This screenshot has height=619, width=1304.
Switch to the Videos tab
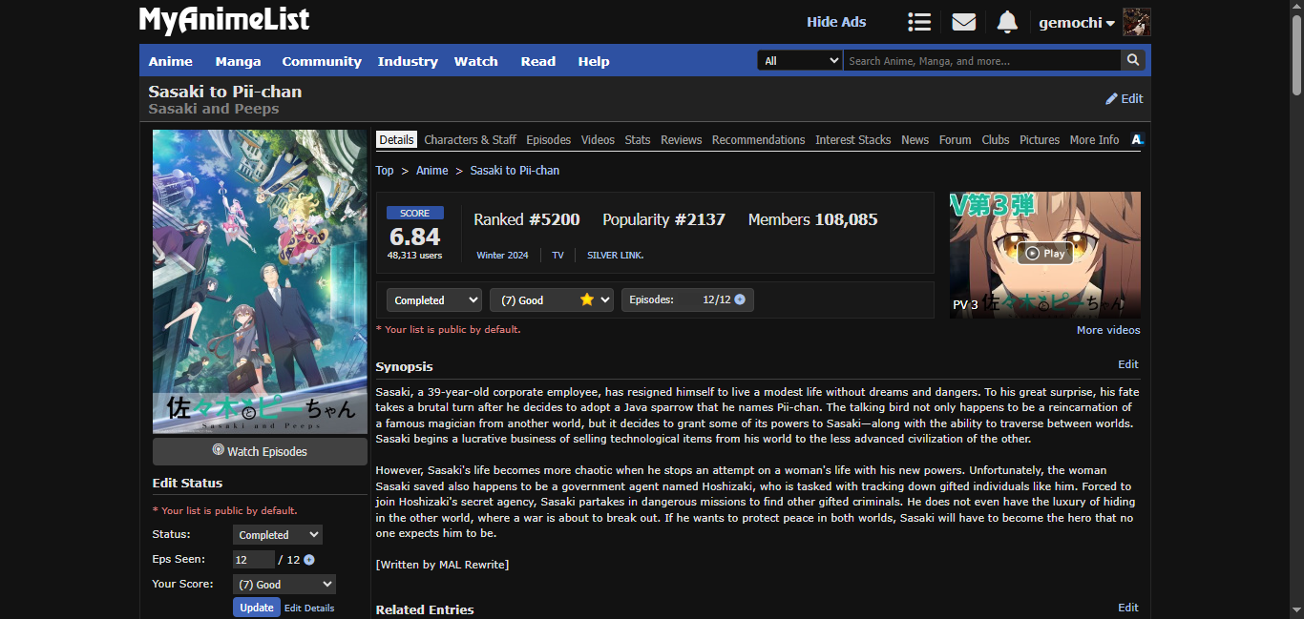[x=598, y=139]
